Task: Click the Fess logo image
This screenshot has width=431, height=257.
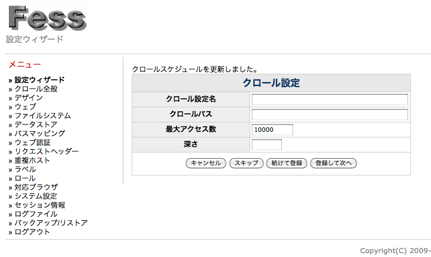Action: (x=47, y=17)
